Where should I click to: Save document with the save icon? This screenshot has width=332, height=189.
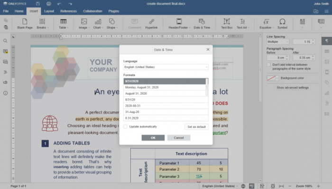pyautogui.click(x=37, y=4)
